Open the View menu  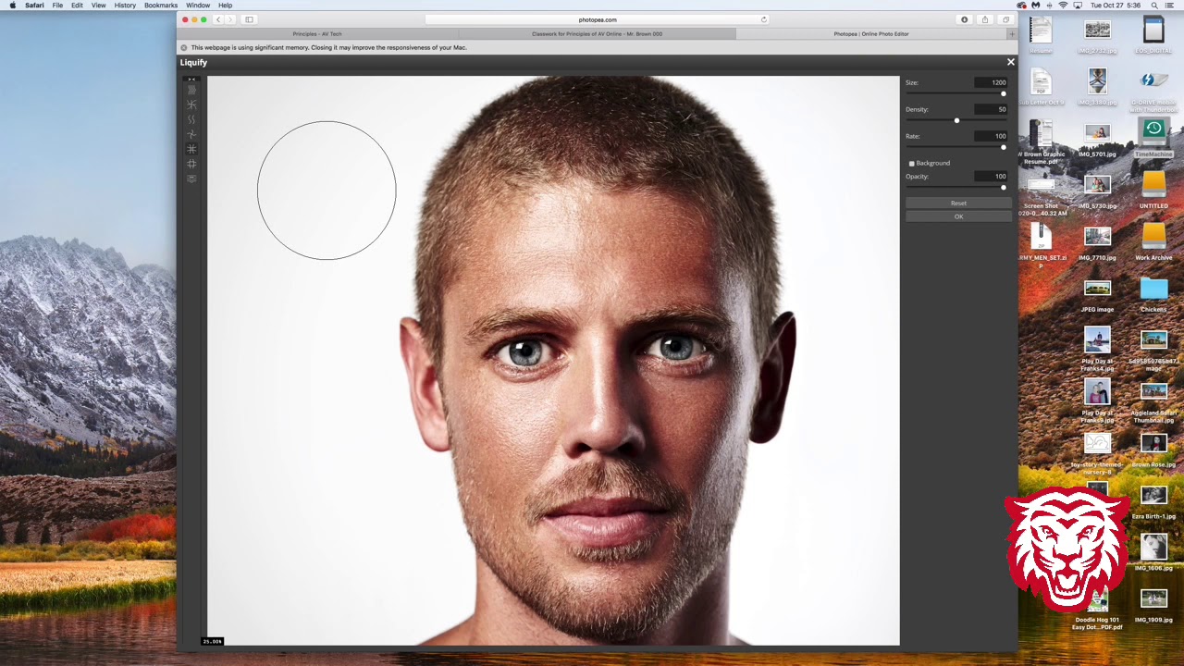pyautogui.click(x=98, y=6)
